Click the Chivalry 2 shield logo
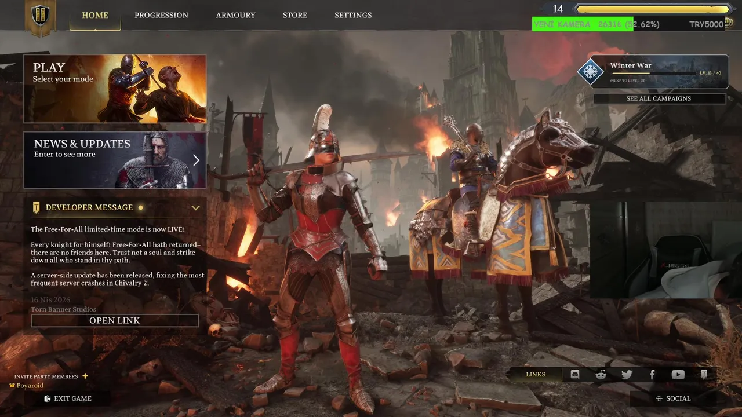 coord(40,15)
